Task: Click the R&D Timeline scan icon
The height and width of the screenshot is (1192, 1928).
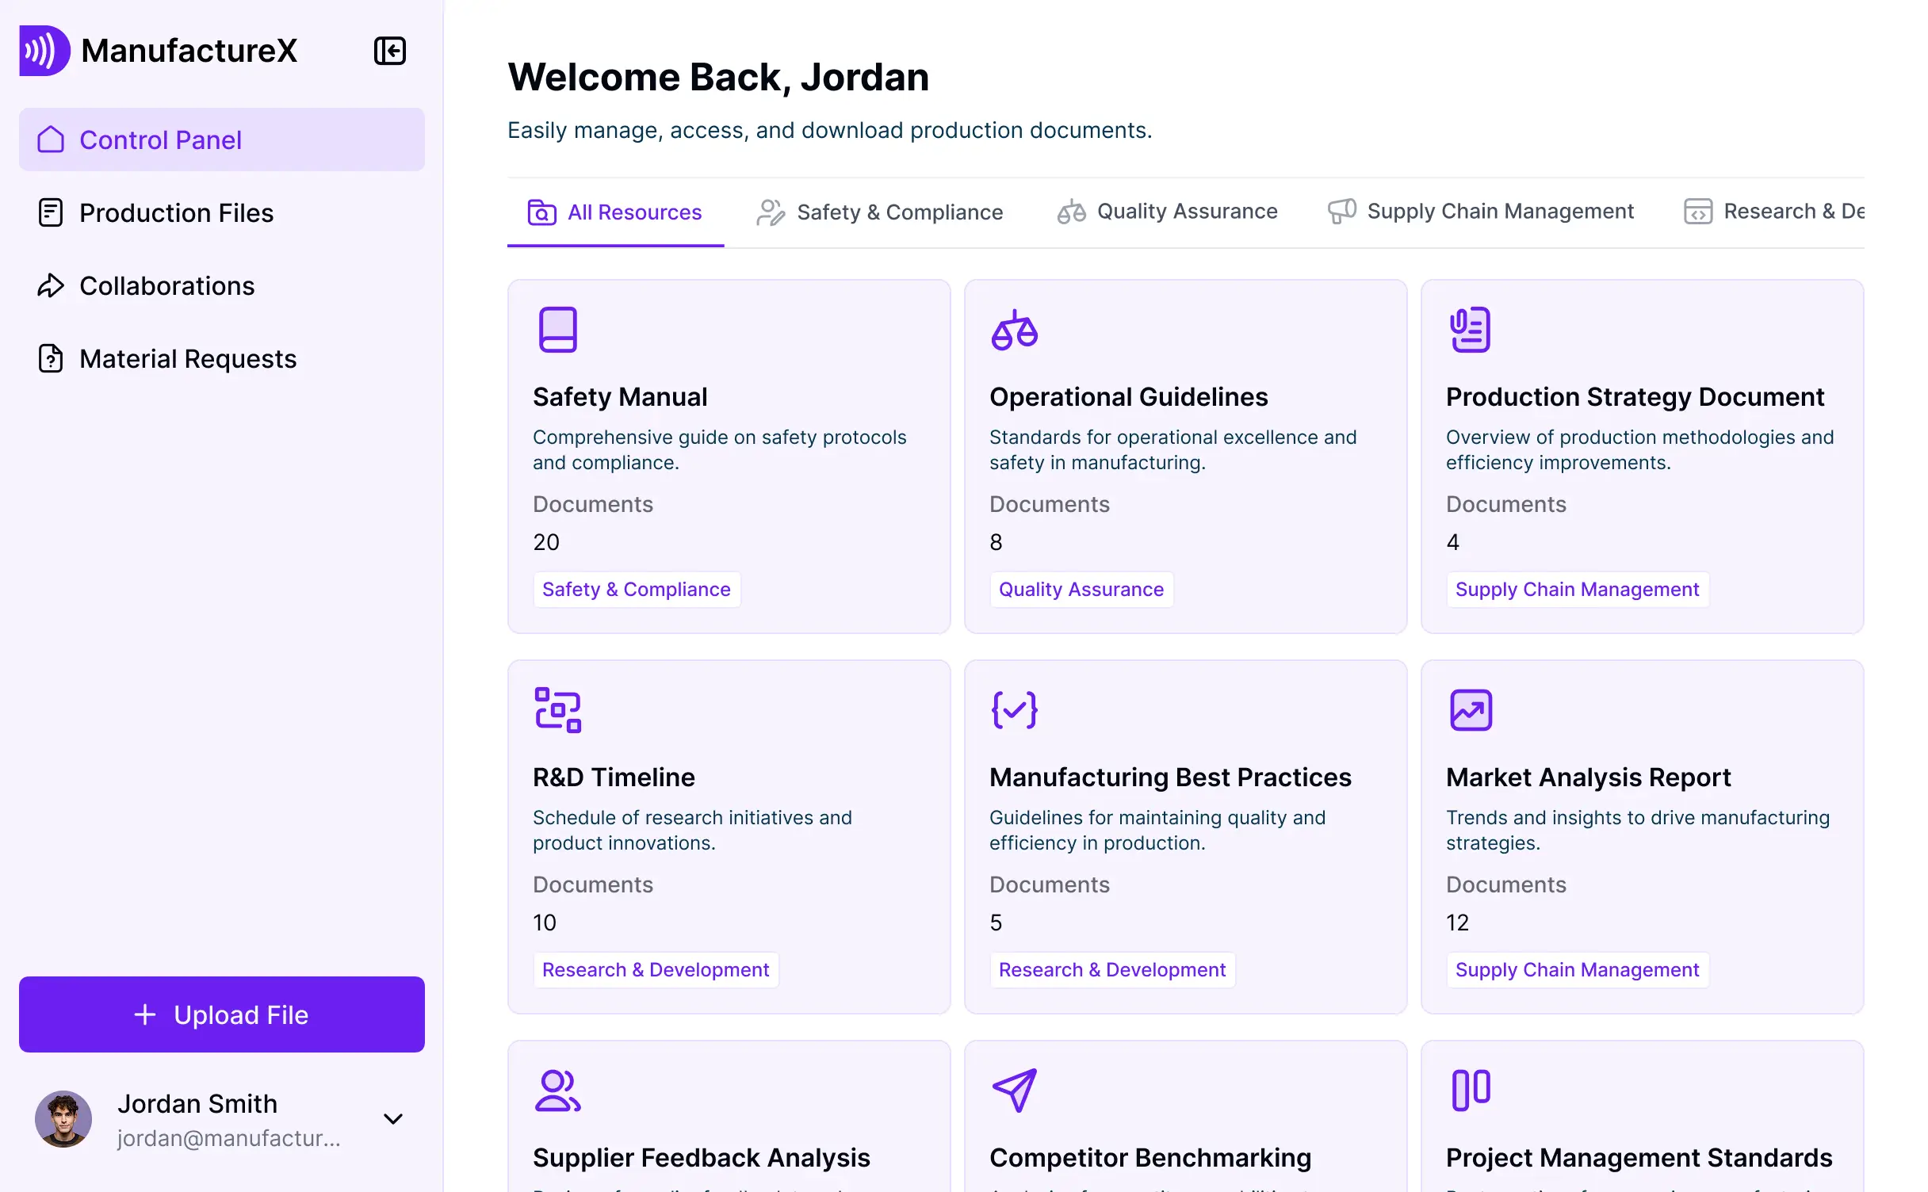Action: tap(557, 709)
